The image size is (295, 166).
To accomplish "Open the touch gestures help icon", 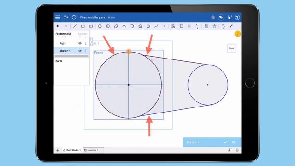I will 230,18.
